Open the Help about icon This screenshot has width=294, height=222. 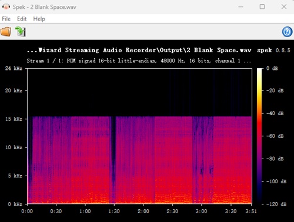287,32
